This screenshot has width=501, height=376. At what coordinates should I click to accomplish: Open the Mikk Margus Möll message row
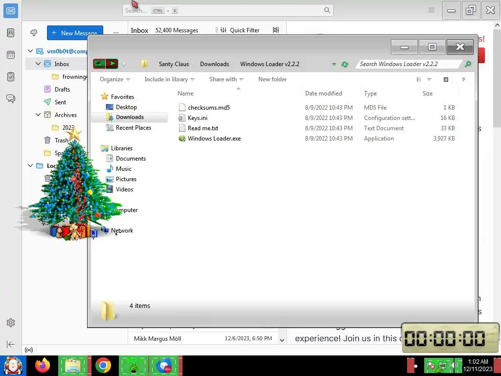pyautogui.click(x=203, y=338)
